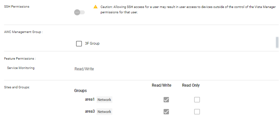The height and width of the screenshot is (120, 279).
Task: Click the Sites and Groups section label
Action: click(17, 88)
